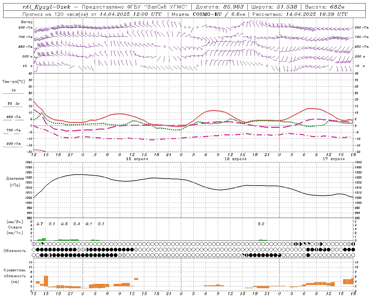Click the (мм/1ч.) precipitation unit label
370x296 pixels.
[15, 232]
